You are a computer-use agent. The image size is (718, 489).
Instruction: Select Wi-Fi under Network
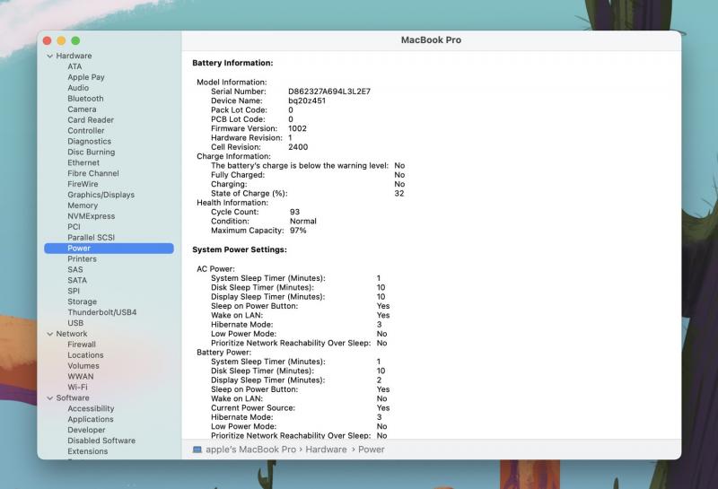(x=77, y=387)
